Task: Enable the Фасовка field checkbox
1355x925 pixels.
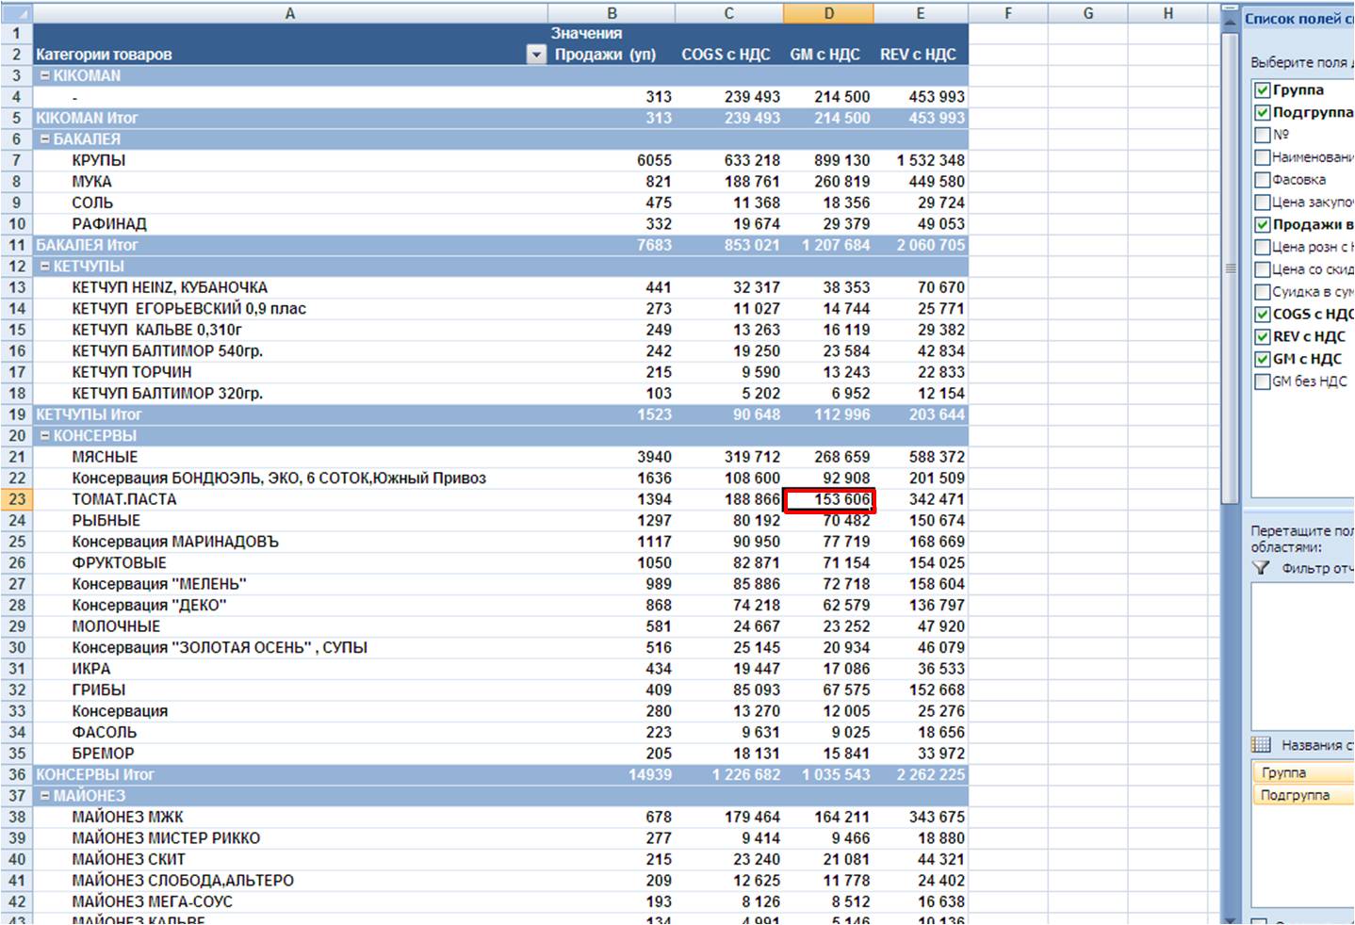Action: pos(1263,180)
